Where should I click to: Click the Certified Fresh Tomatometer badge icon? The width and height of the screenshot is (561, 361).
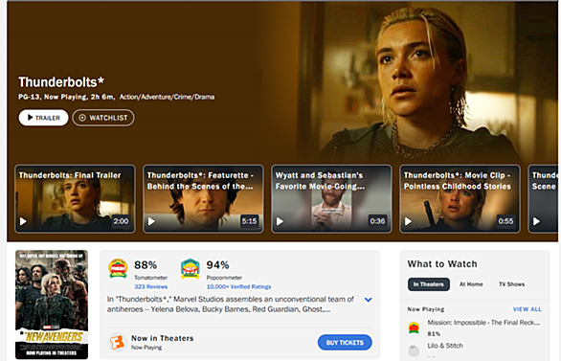click(118, 268)
